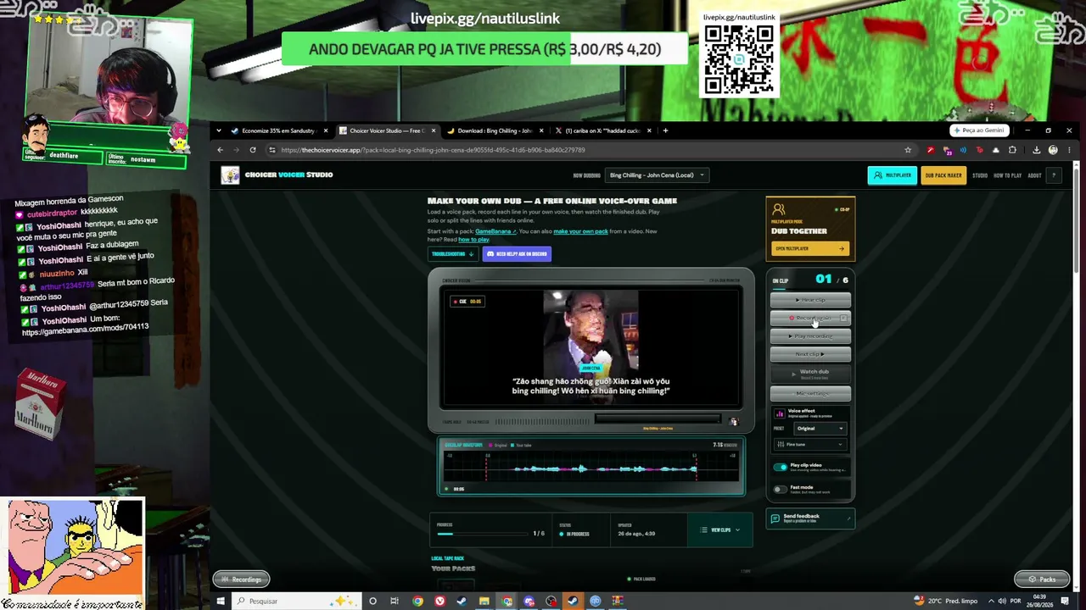Image resolution: width=1086 pixels, height=610 pixels.
Task: Toggle the Play clip video switch
Action: pos(781,467)
